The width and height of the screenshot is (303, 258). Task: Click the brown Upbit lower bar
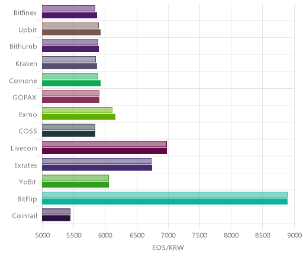coord(71,33)
